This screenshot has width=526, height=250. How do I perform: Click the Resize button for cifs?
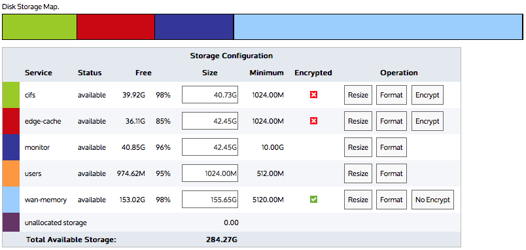[358, 95]
